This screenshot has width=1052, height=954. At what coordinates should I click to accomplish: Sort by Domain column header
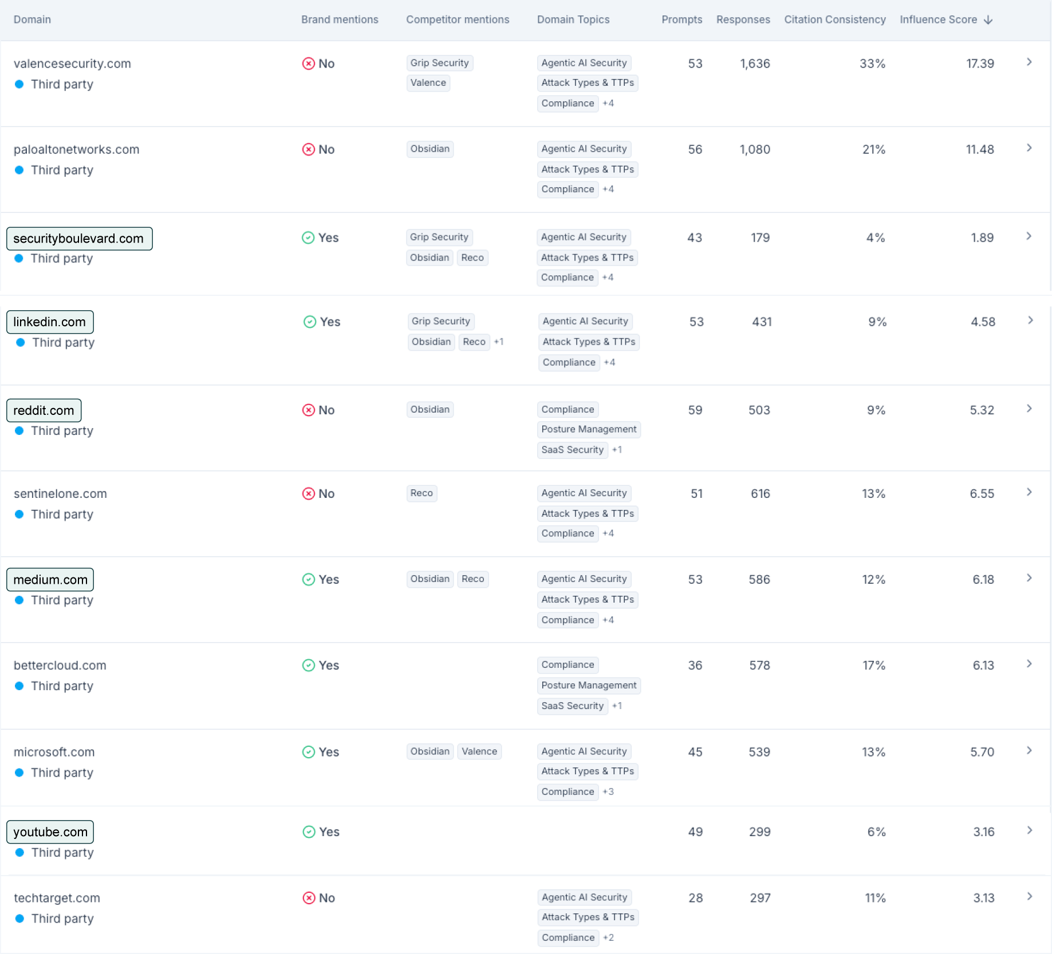tap(32, 19)
